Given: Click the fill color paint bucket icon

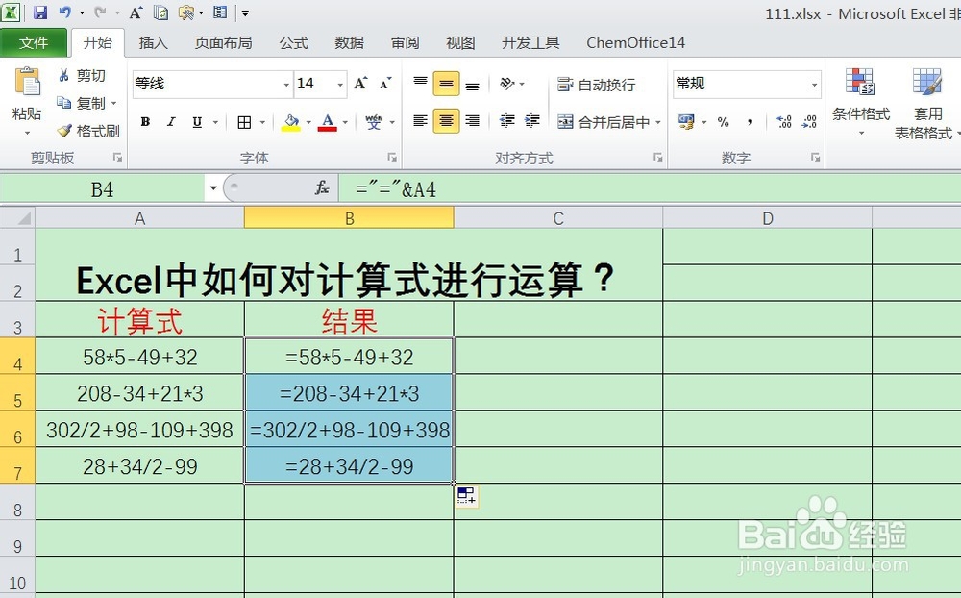Looking at the screenshot, I should pos(291,122).
